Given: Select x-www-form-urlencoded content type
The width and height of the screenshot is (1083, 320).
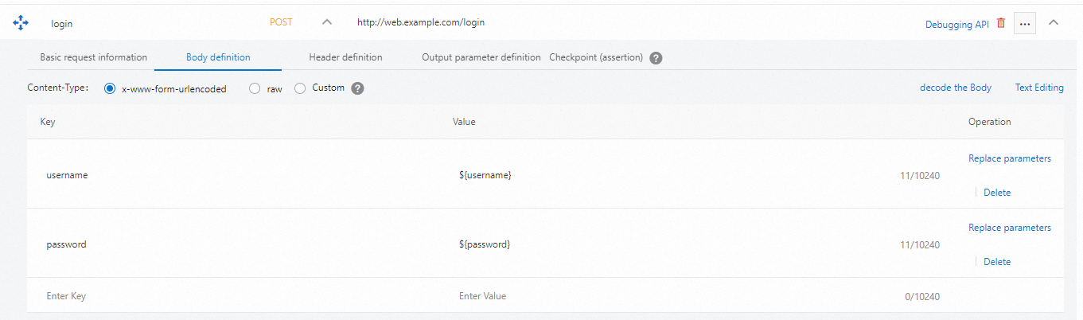Looking at the screenshot, I should click(x=110, y=89).
